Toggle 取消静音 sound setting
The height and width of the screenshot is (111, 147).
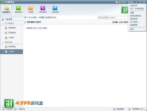click(x=120, y=109)
